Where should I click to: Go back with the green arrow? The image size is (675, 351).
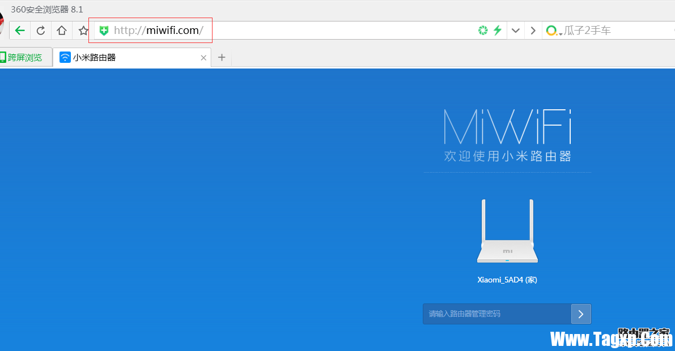(x=20, y=31)
